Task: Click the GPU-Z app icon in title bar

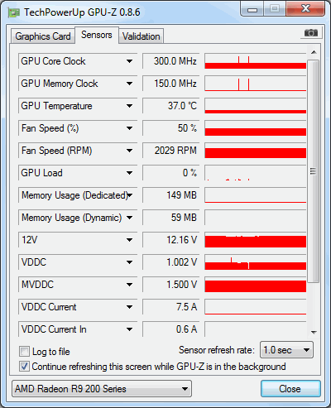Action: tap(14, 12)
